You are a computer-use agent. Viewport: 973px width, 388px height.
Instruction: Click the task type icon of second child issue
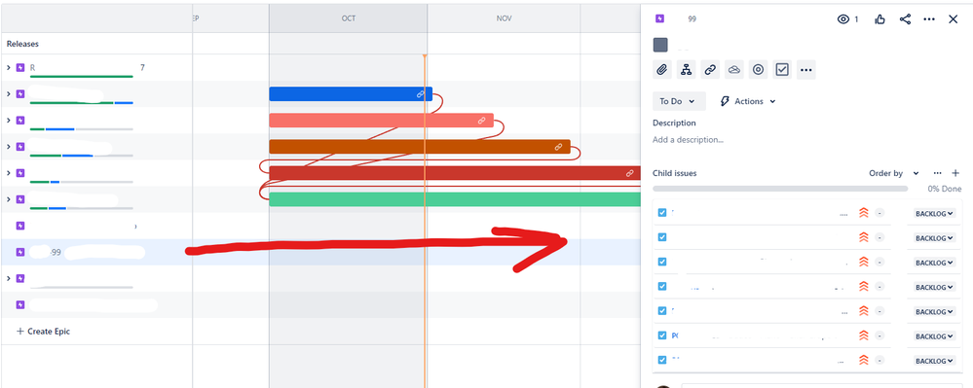(662, 237)
